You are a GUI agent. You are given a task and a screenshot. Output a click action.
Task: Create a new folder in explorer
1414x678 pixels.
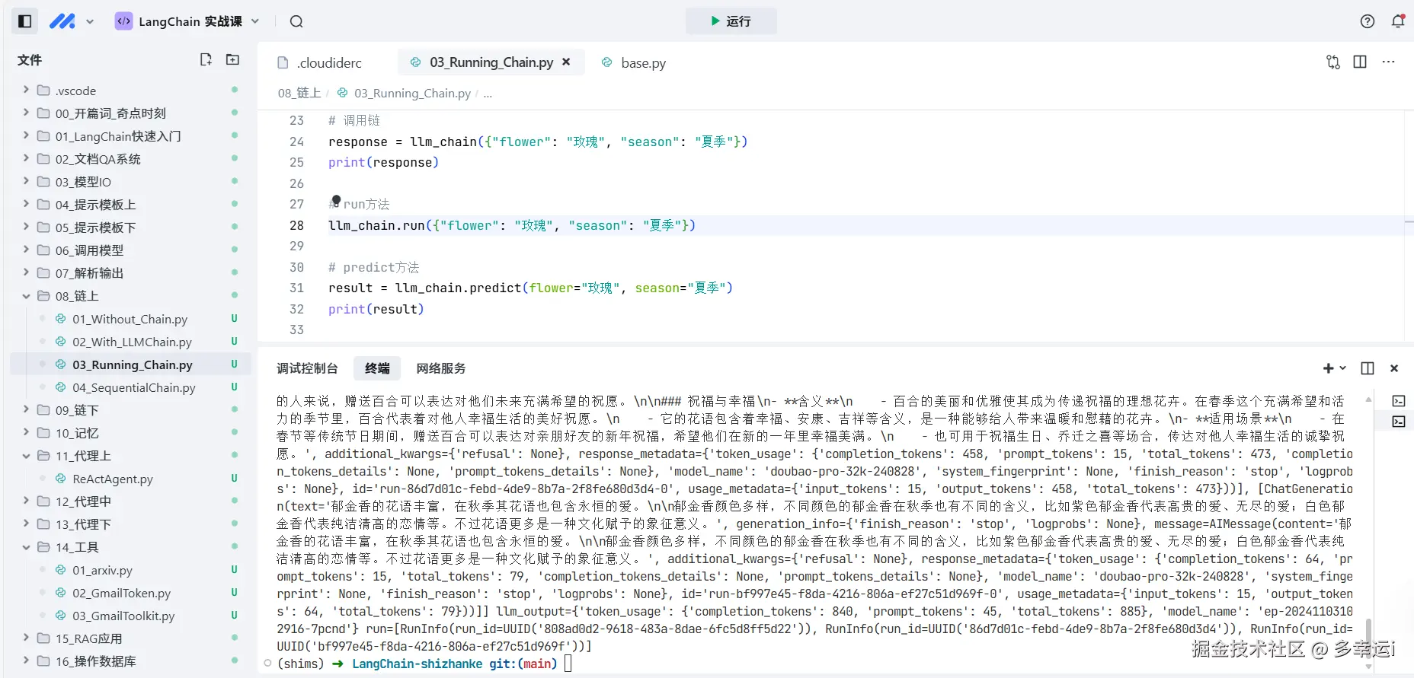232,59
